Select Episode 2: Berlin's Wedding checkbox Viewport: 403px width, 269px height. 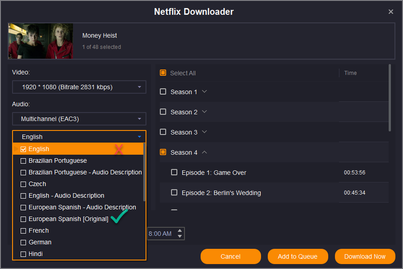(x=174, y=192)
